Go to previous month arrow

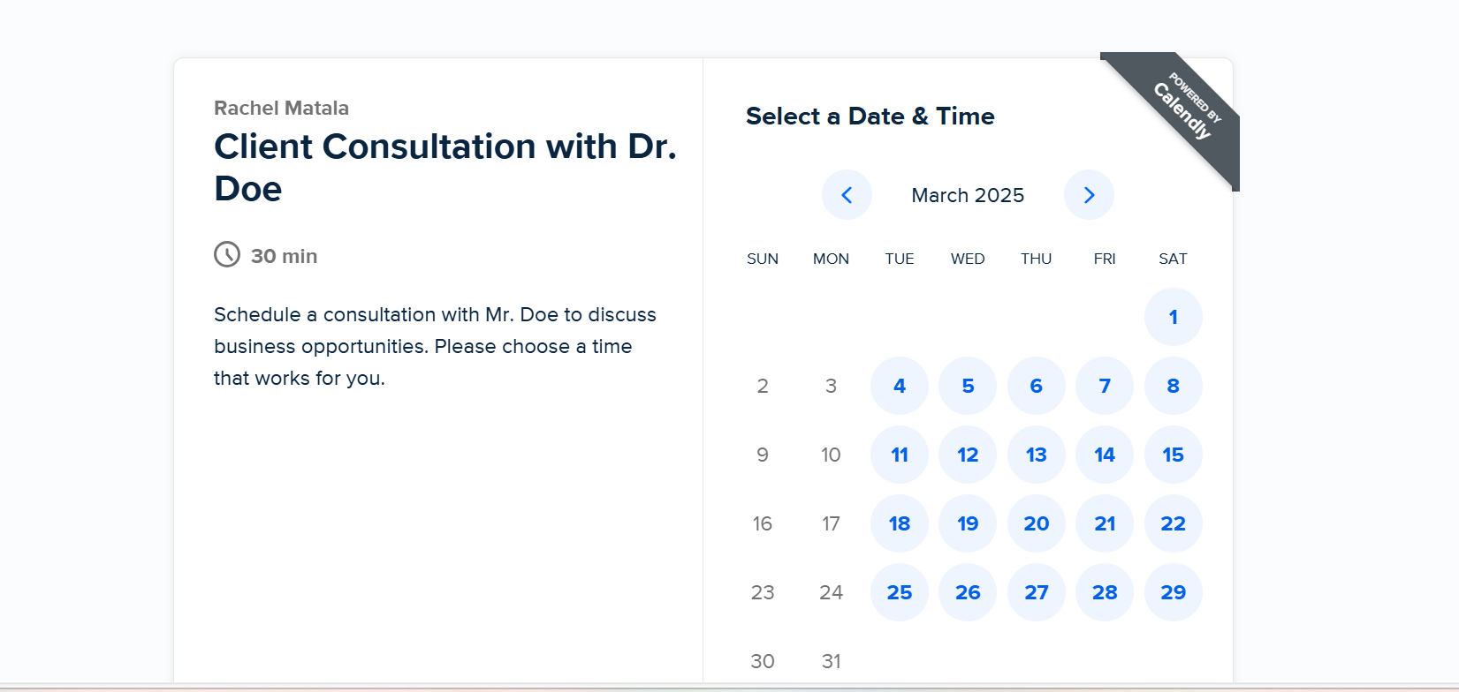pos(847,195)
